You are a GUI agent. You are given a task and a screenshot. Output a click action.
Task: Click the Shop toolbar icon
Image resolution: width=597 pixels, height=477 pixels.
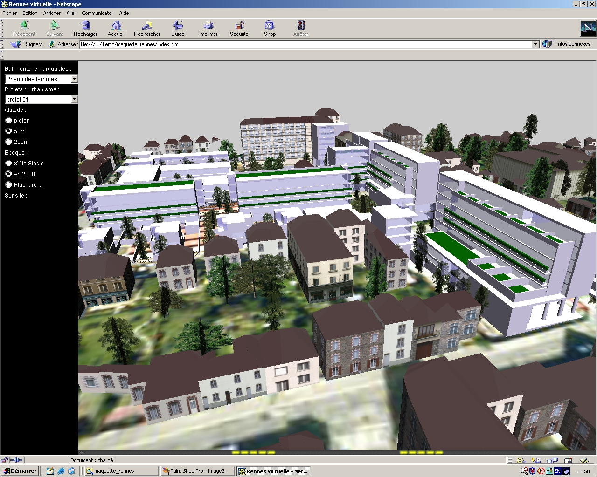(x=270, y=26)
